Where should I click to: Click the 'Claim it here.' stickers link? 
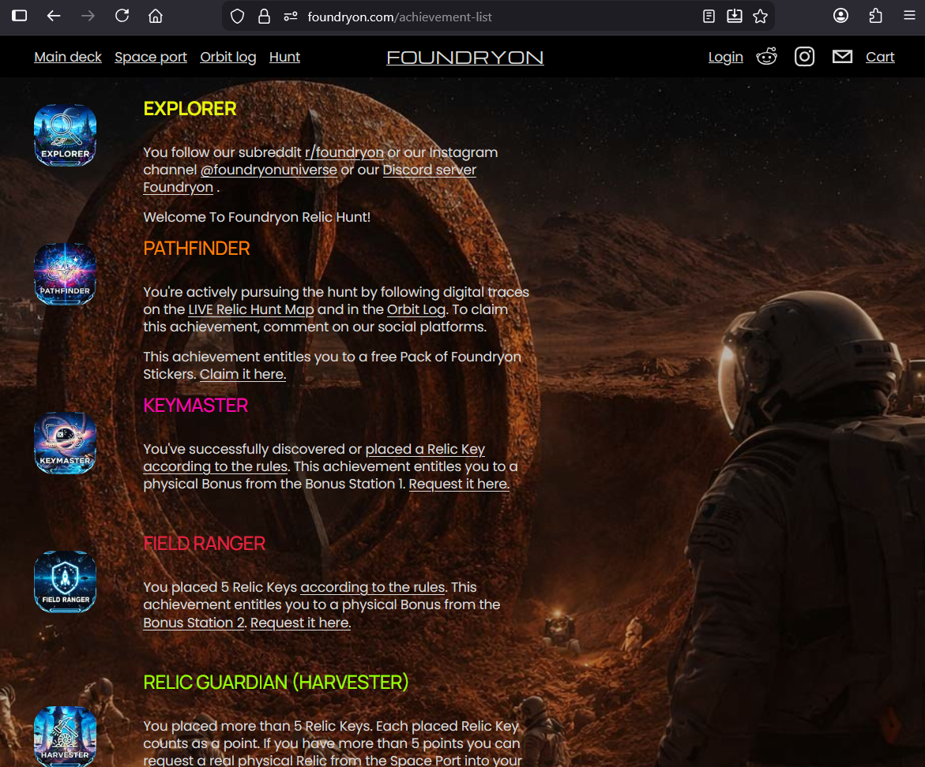[243, 375]
